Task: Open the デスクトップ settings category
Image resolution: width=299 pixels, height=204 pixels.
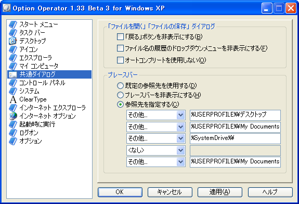Action: coord(33,41)
